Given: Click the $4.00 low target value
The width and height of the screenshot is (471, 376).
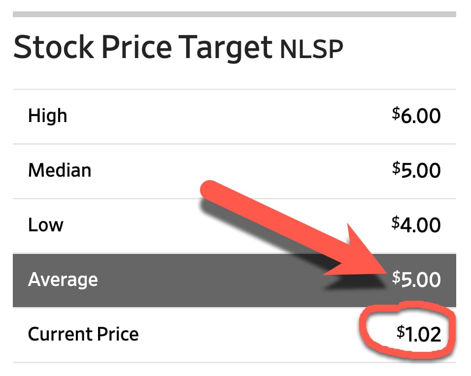Looking at the screenshot, I should click(416, 225).
